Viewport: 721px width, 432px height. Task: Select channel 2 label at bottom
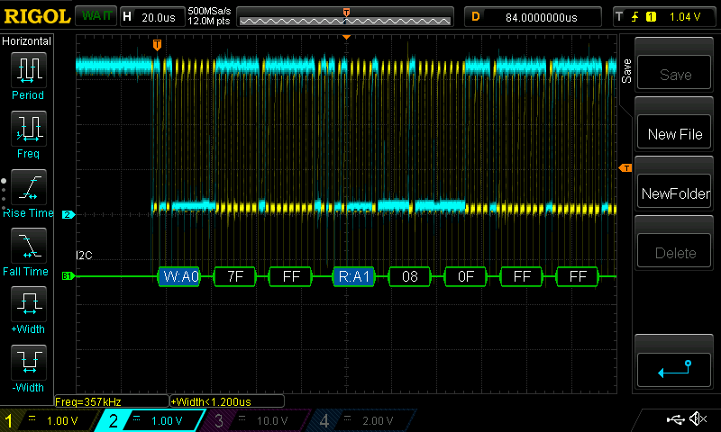point(114,420)
